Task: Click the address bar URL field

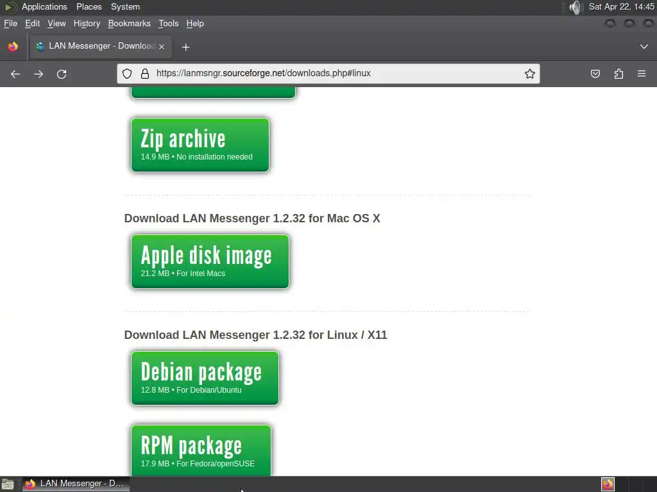Action: click(x=328, y=74)
